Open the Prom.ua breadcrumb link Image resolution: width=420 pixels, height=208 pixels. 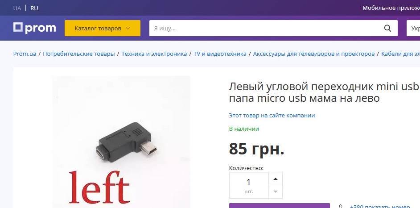(x=25, y=54)
